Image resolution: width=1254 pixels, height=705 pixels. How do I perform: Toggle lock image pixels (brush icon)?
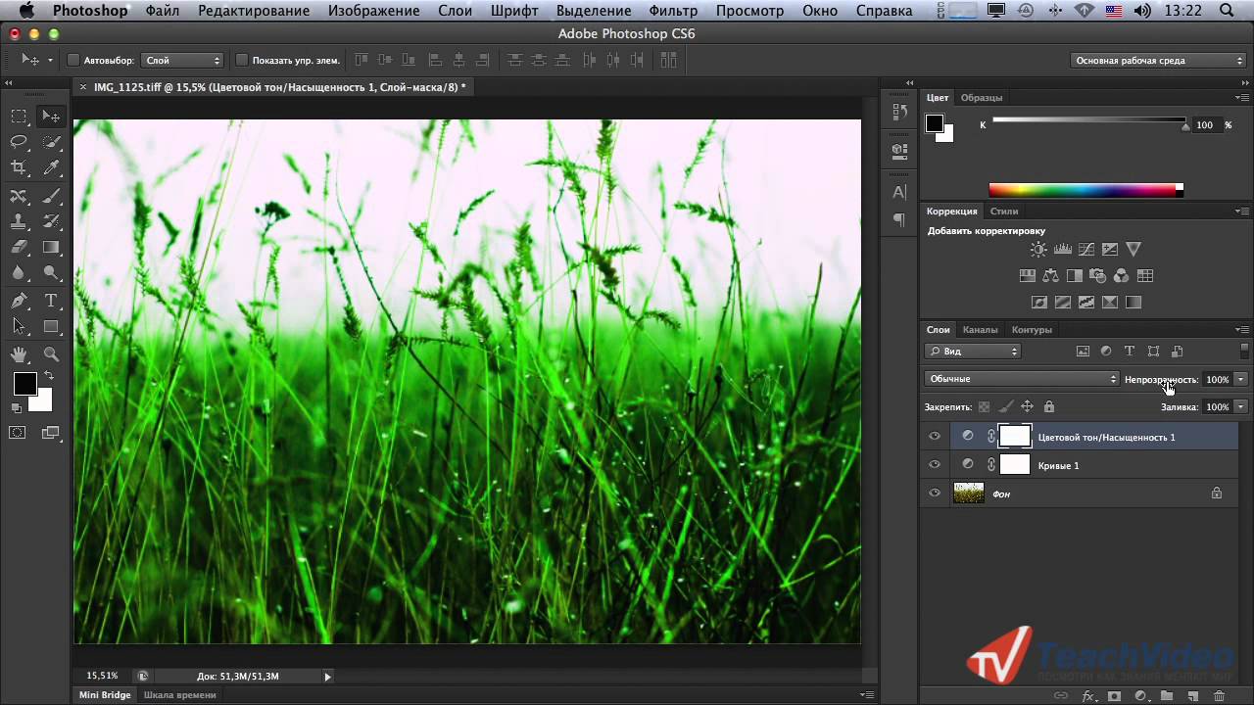pyautogui.click(x=1006, y=406)
